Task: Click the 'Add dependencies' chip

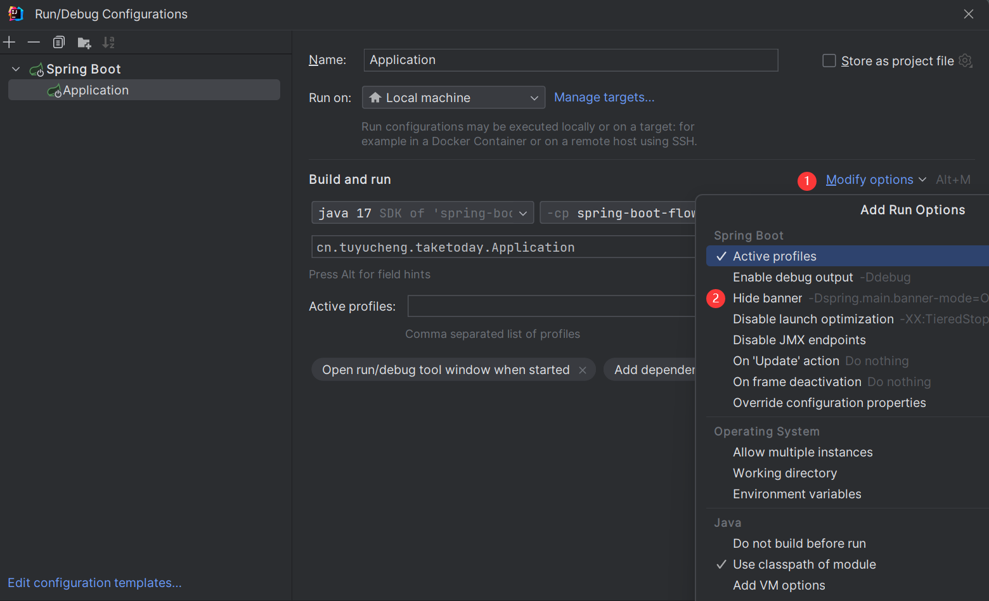Action: [650, 370]
